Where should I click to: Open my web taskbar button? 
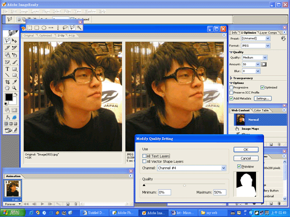click(x=212, y=213)
